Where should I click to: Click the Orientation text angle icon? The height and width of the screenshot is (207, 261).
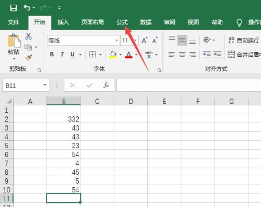207,40
